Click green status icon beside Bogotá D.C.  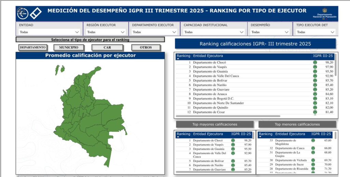click(x=315, y=98)
